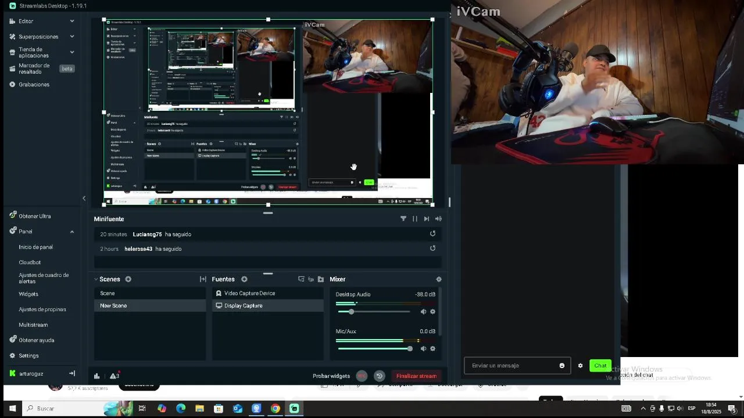Open File Explorer from taskbar
Viewport: 744px width, 418px height.
199,409
